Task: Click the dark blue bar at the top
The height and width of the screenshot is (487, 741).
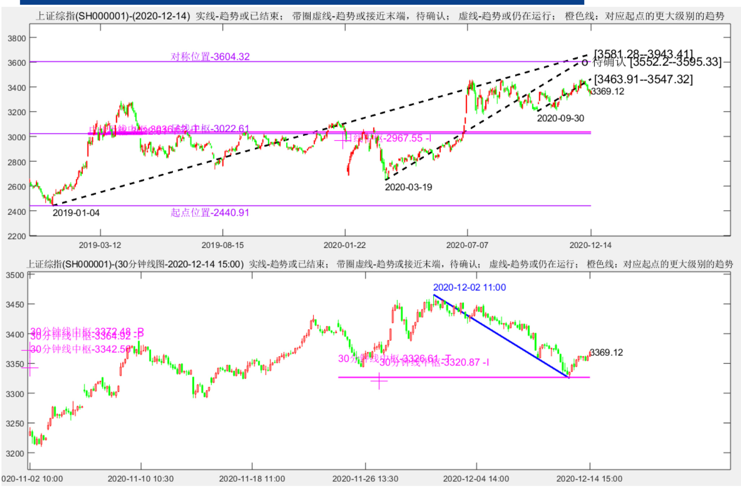Action: [302, 2]
